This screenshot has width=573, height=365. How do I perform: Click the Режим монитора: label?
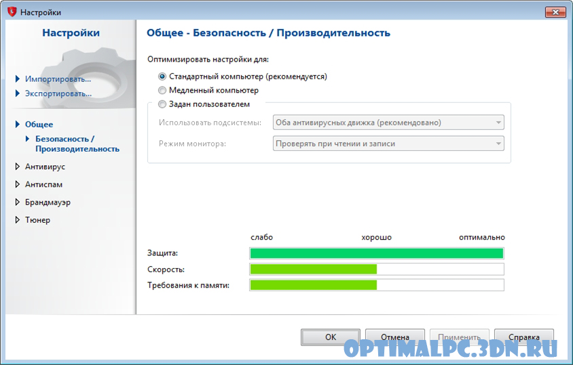click(x=192, y=144)
